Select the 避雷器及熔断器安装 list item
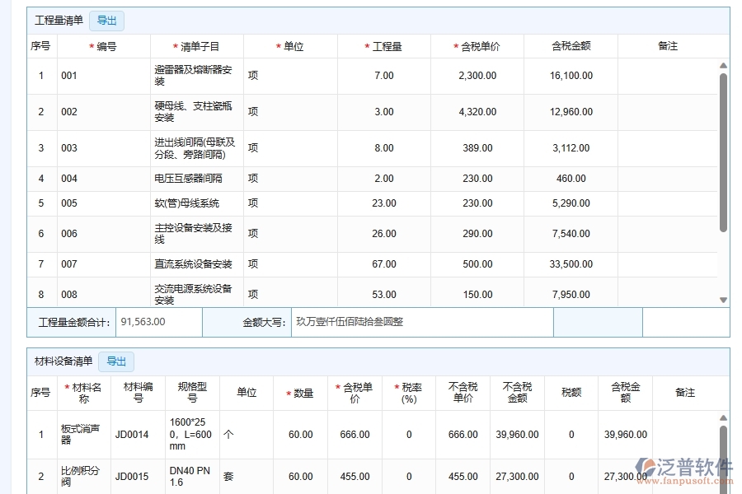 pos(195,76)
